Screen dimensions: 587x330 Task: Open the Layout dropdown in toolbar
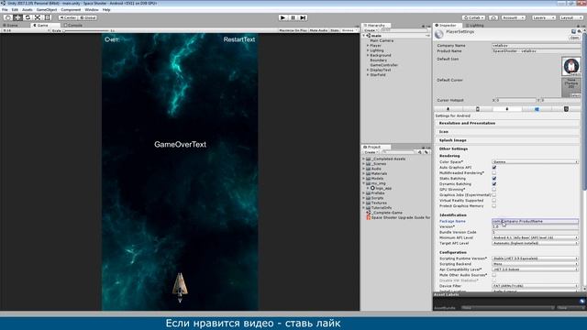pos(571,17)
